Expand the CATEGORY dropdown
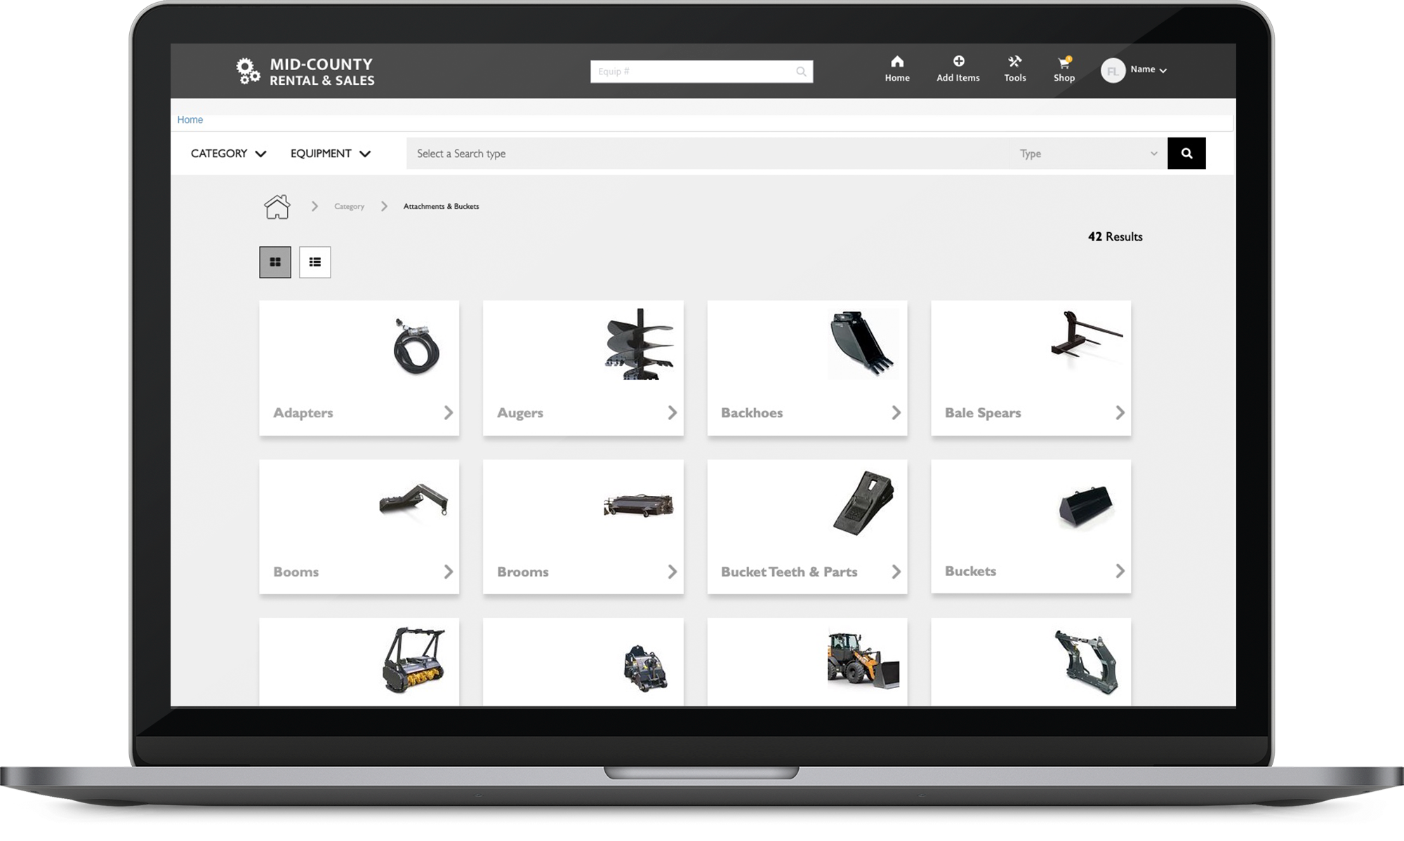The height and width of the screenshot is (841, 1404). 227,153
